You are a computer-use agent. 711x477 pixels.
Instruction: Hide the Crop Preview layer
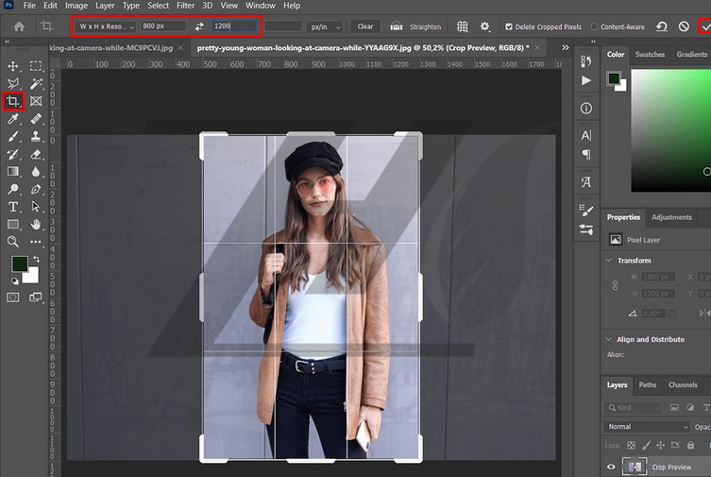click(x=611, y=467)
